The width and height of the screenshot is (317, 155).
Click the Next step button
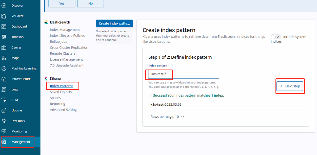pos(290,86)
